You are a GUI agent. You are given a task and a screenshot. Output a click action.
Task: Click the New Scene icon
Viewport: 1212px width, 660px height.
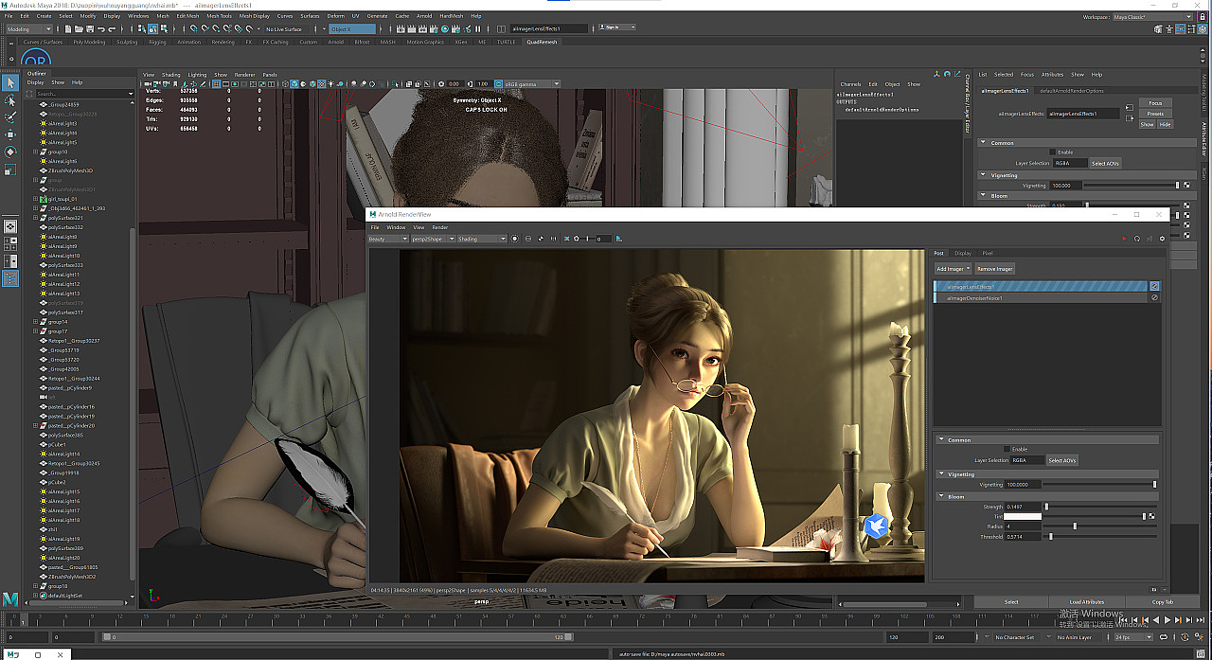coord(67,29)
